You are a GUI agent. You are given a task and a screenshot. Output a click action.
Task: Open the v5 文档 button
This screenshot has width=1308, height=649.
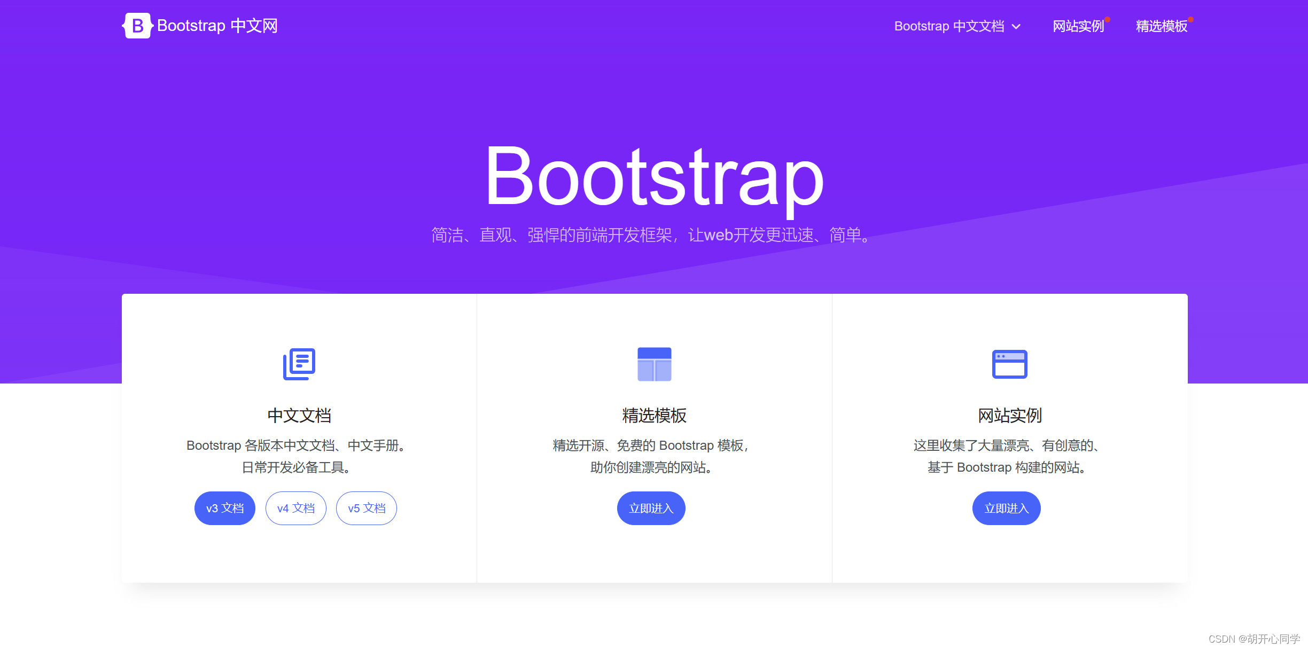coord(367,508)
